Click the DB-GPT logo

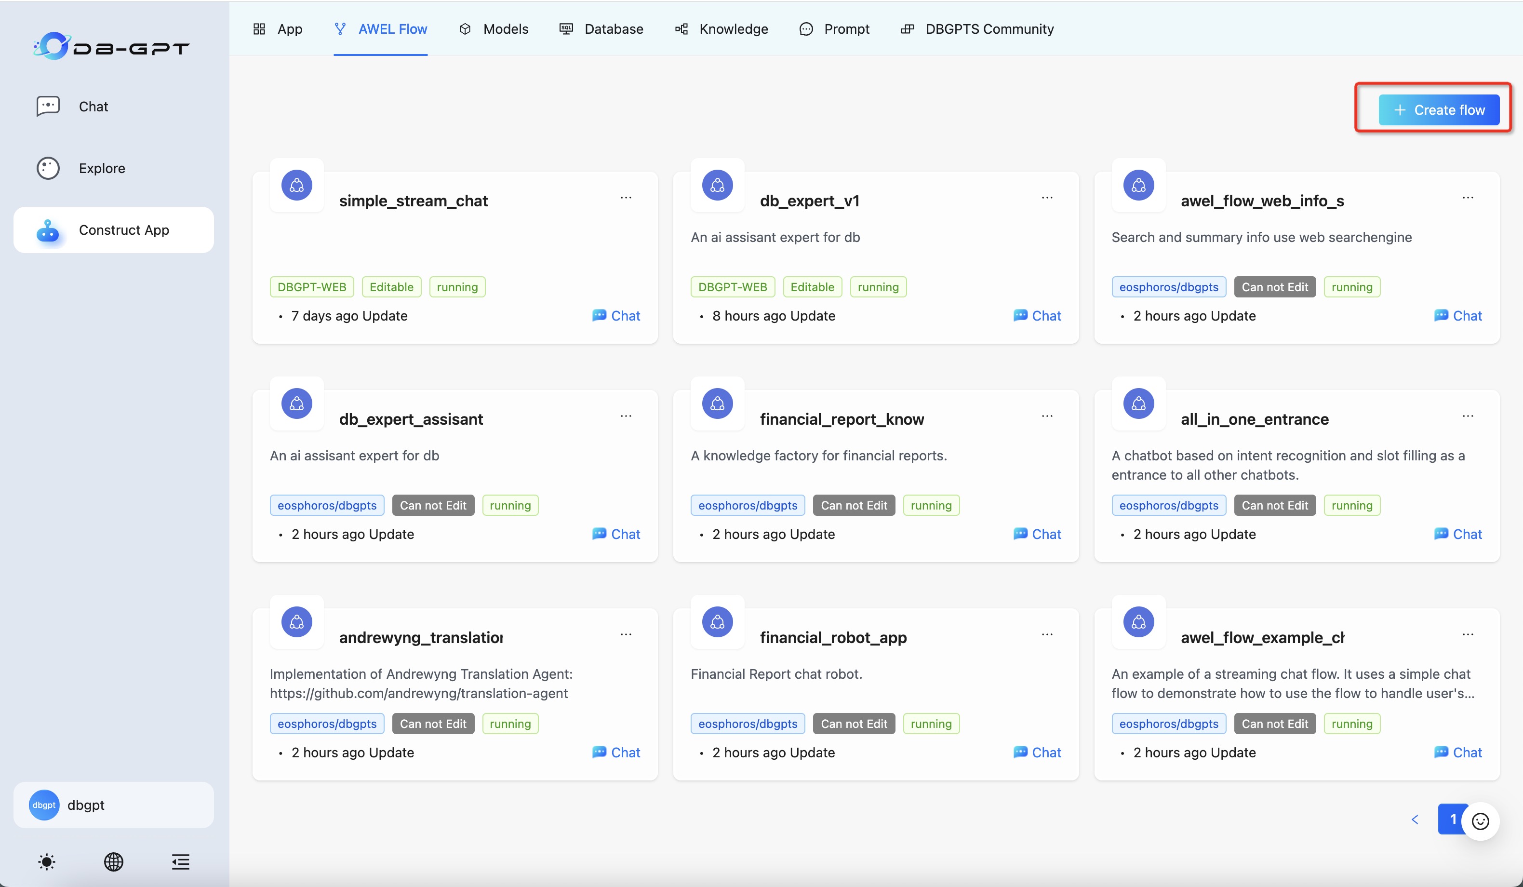click(111, 47)
